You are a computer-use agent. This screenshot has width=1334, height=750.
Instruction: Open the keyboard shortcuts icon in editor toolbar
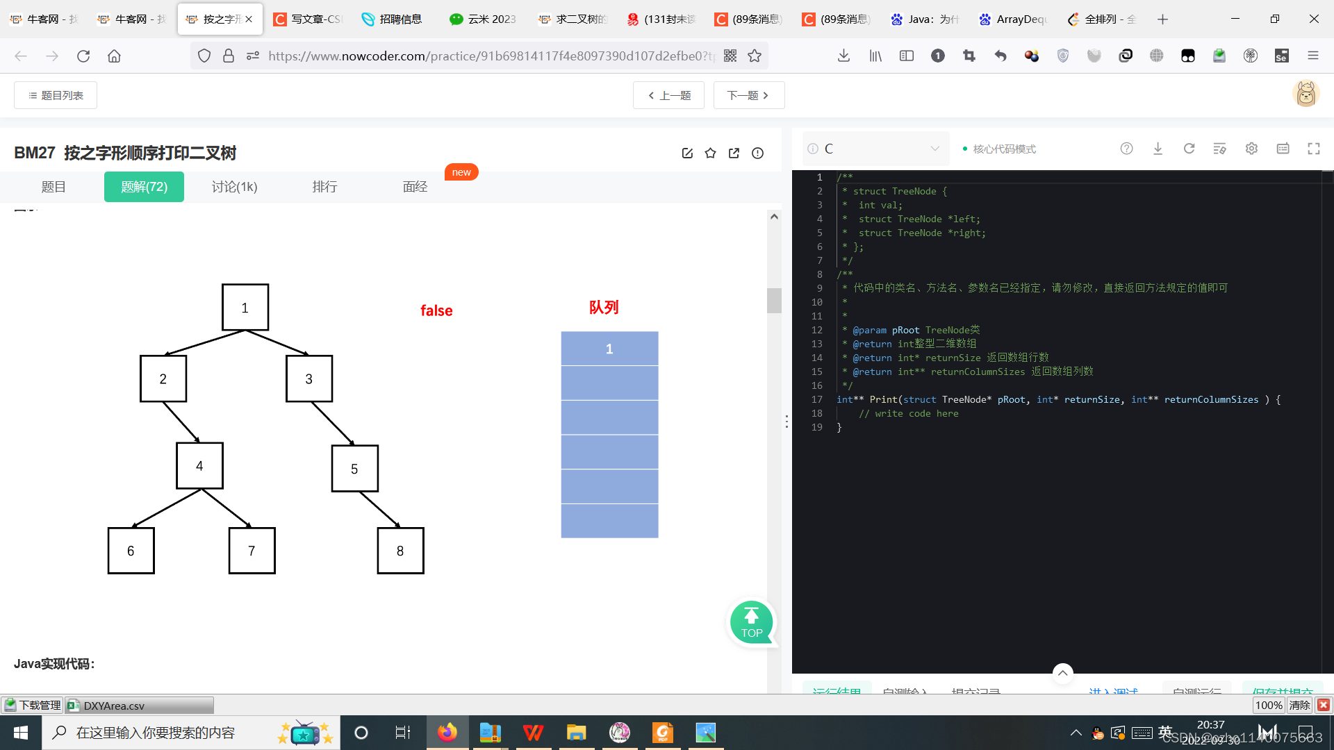[1283, 149]
